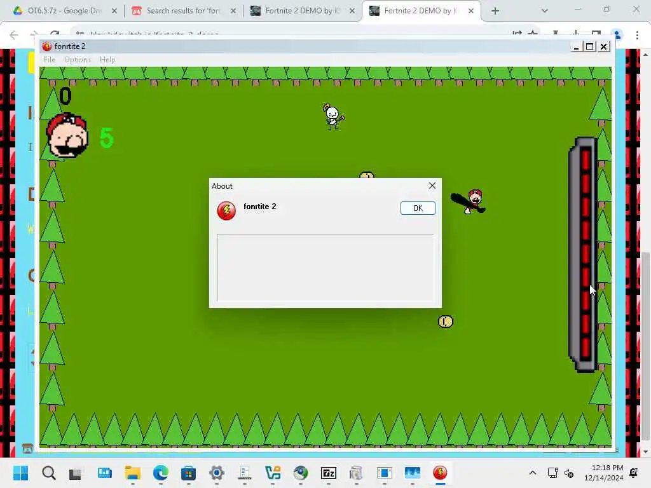Viewport: 651px width, 488px height.
Task: Click the browser back arrow
Action: (14, 35)
